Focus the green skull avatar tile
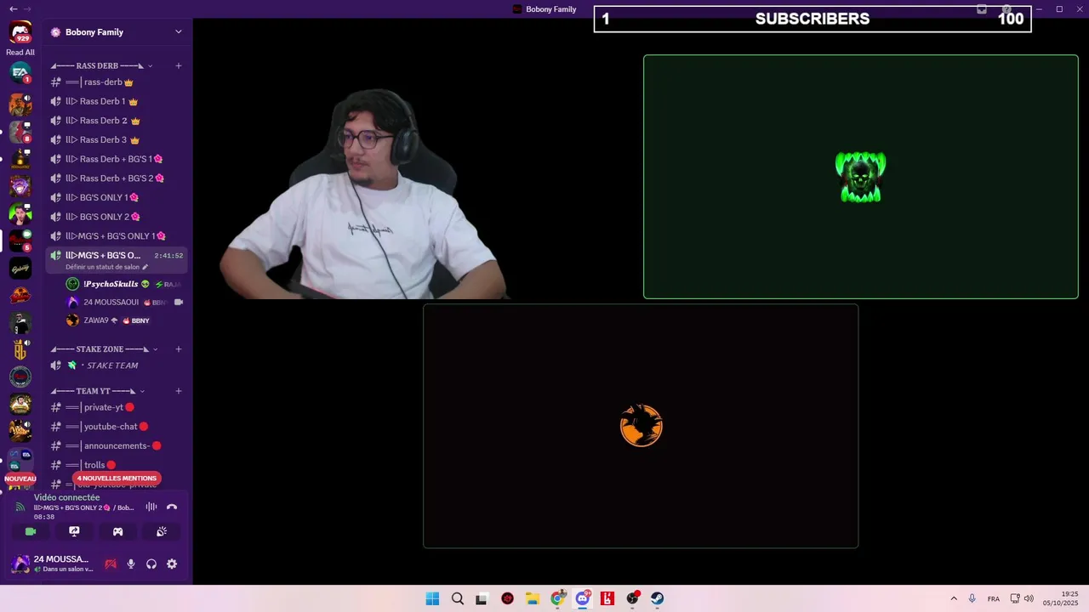1089x612 pixels. [861, 177]
